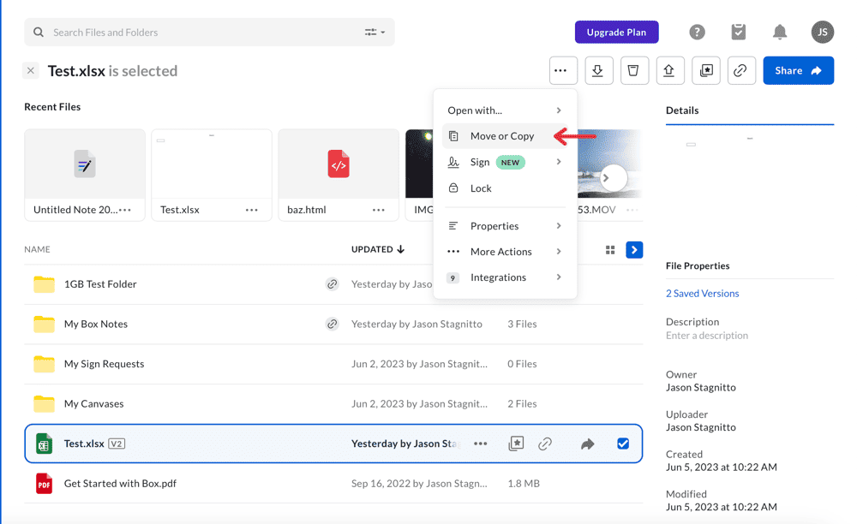
Task: Click the search magnifier icon
Action: (39, 33)
